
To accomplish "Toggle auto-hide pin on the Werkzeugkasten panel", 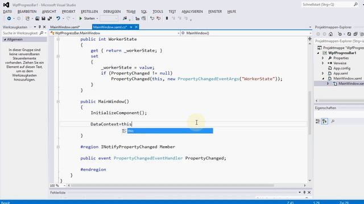I will [x=39, y=27].
